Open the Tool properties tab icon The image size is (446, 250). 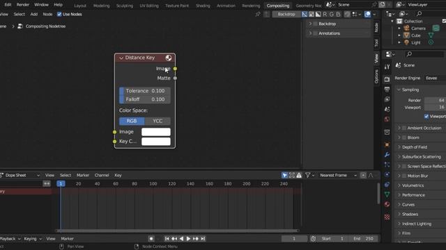387,67
